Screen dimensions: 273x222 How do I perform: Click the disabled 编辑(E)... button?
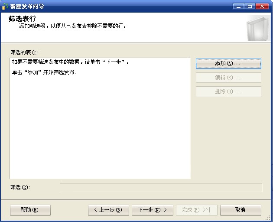(x=228, y=78)
